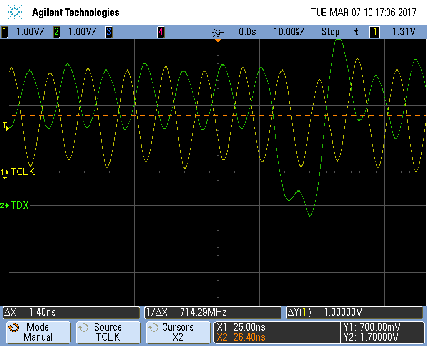
Task: Select the green channel 2 indicator
Action: pyautogui.click(x=57, y=32)
